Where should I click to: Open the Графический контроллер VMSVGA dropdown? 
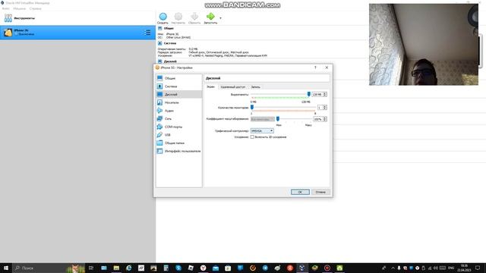pos(262,131)
